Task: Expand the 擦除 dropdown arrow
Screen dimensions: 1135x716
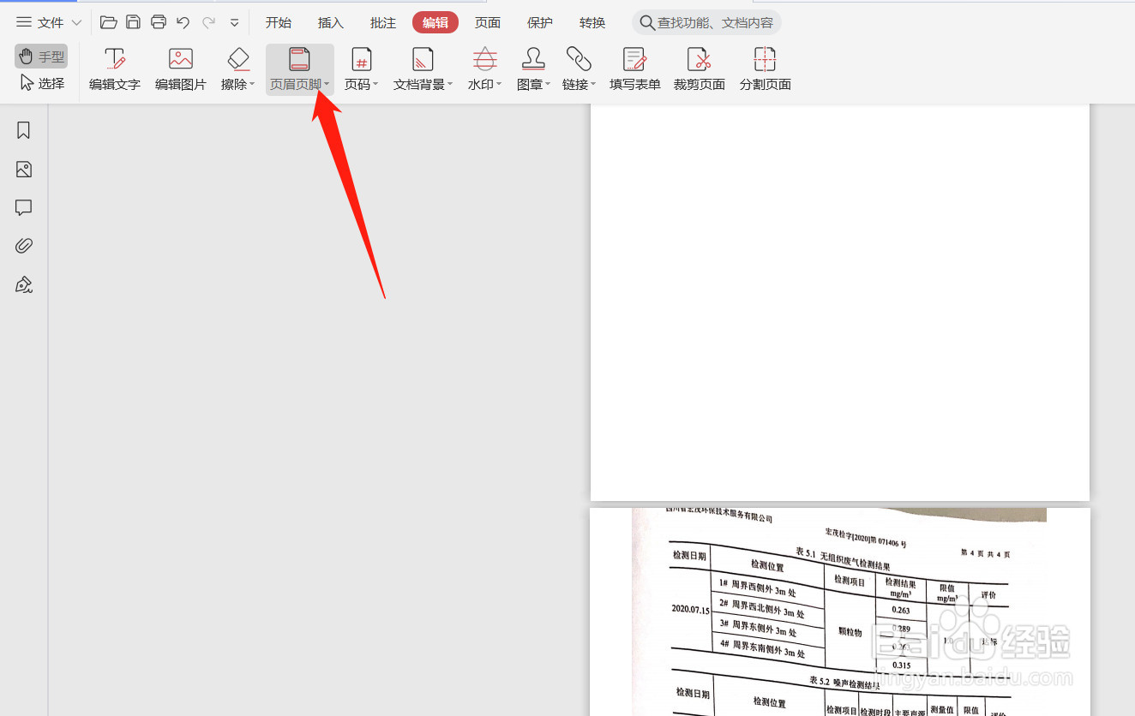Action: point(252,85)
